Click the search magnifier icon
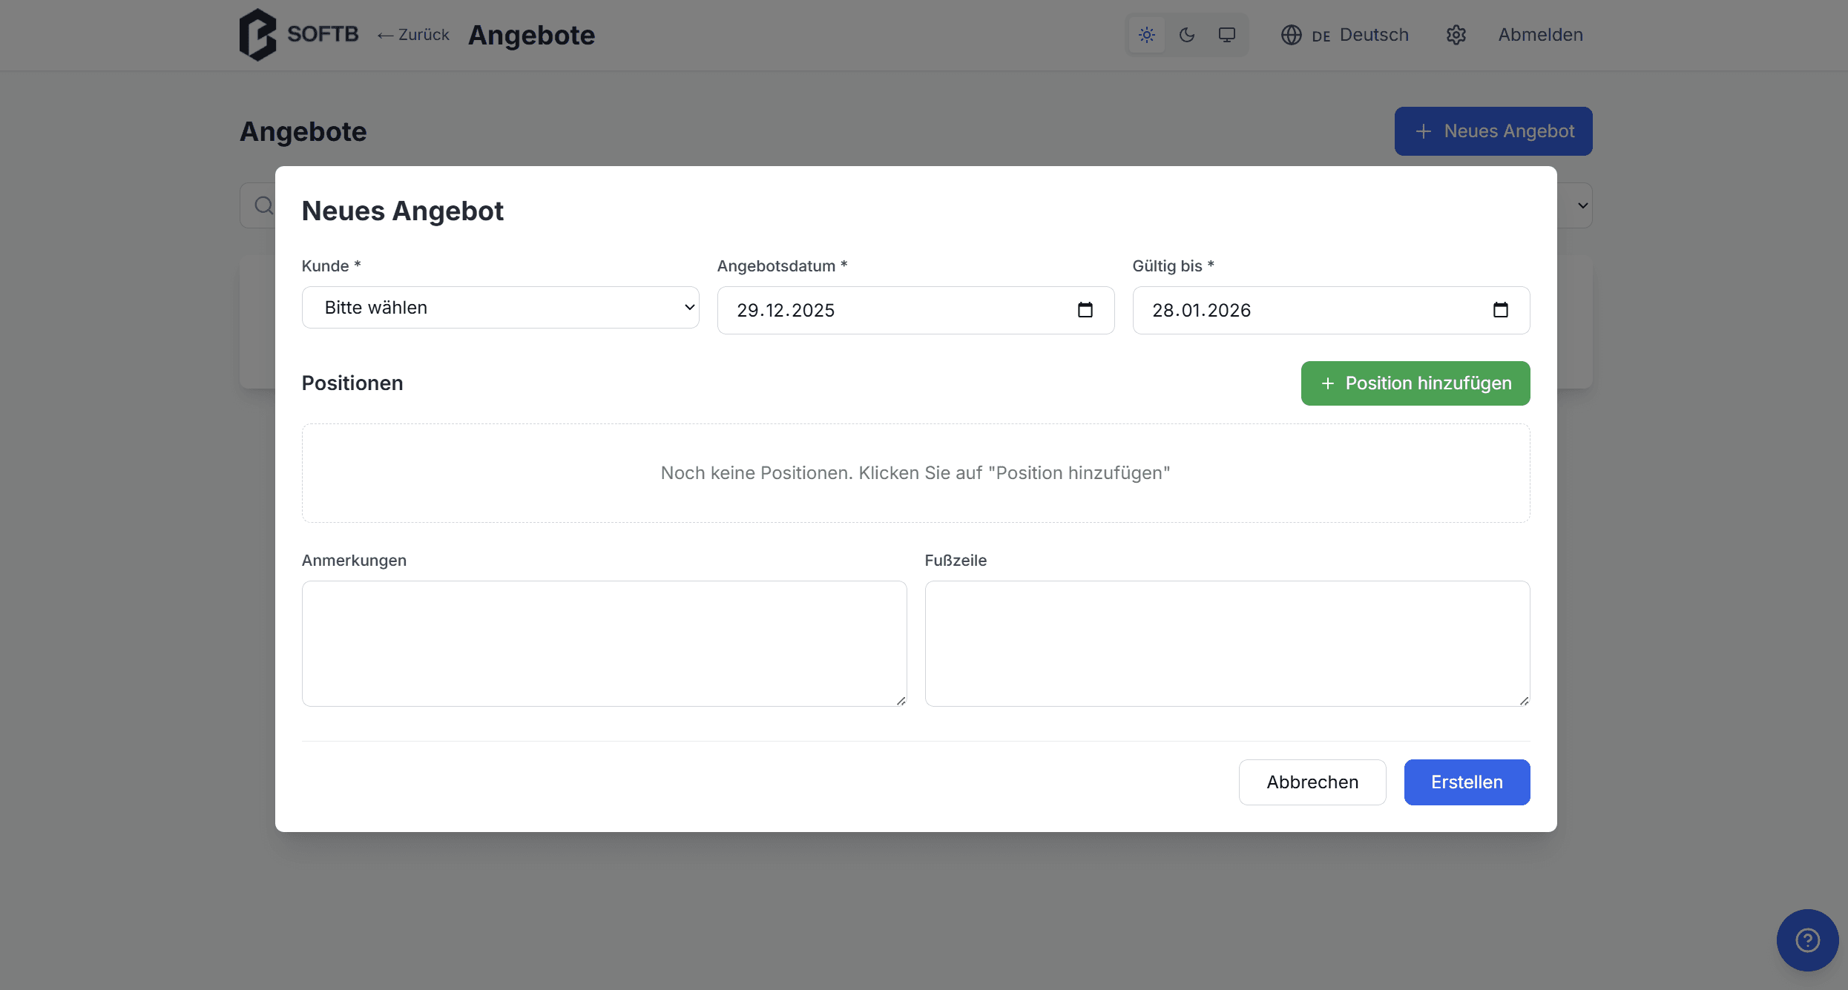1848x990 pixels. pos(263,205)
